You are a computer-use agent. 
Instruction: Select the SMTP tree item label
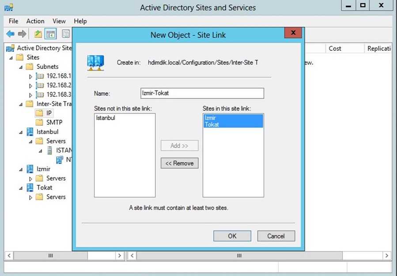pyautogui.click(x=54, y=122)
